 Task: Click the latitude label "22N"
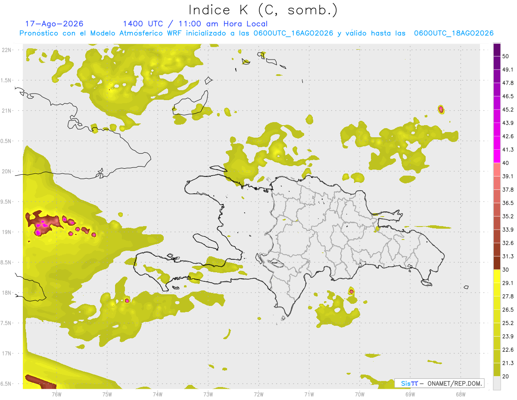[x=6, y=50]
